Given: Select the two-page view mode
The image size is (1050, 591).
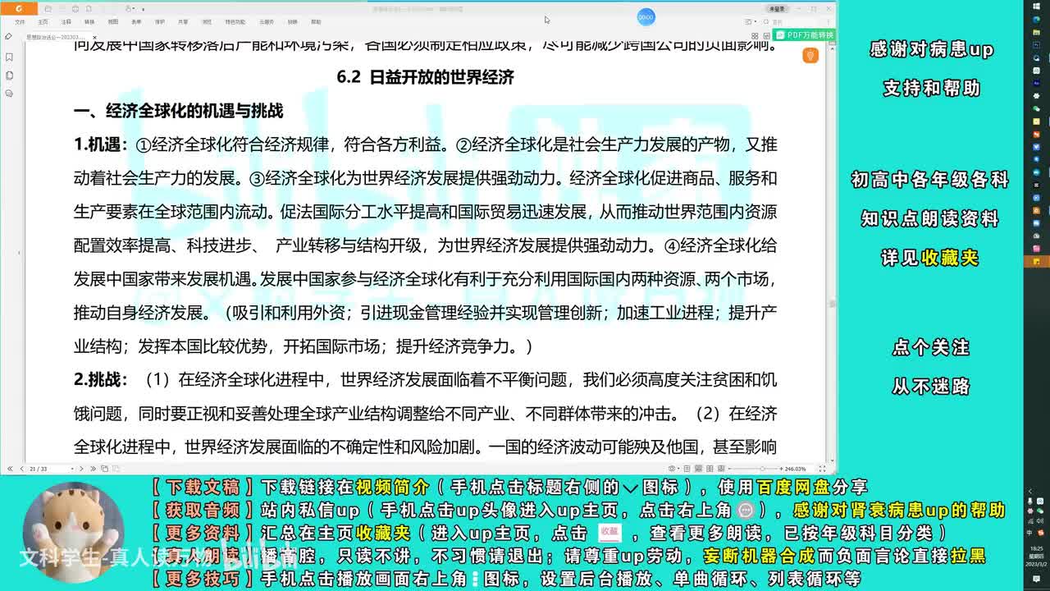Looking at the screenshot, I should [x=710, y=469].
